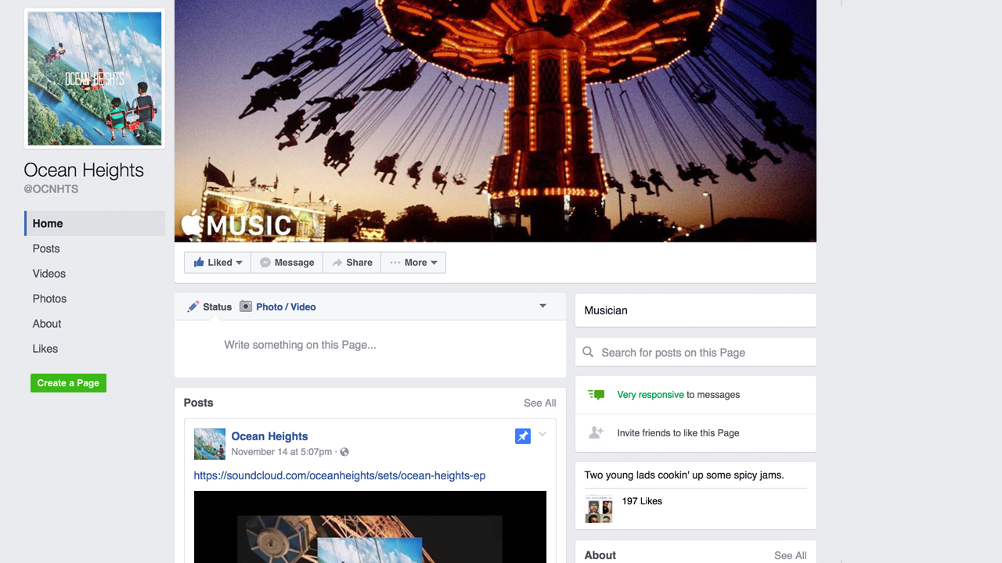Click the Message button
1002x563 pixels.
pos(287,263)
